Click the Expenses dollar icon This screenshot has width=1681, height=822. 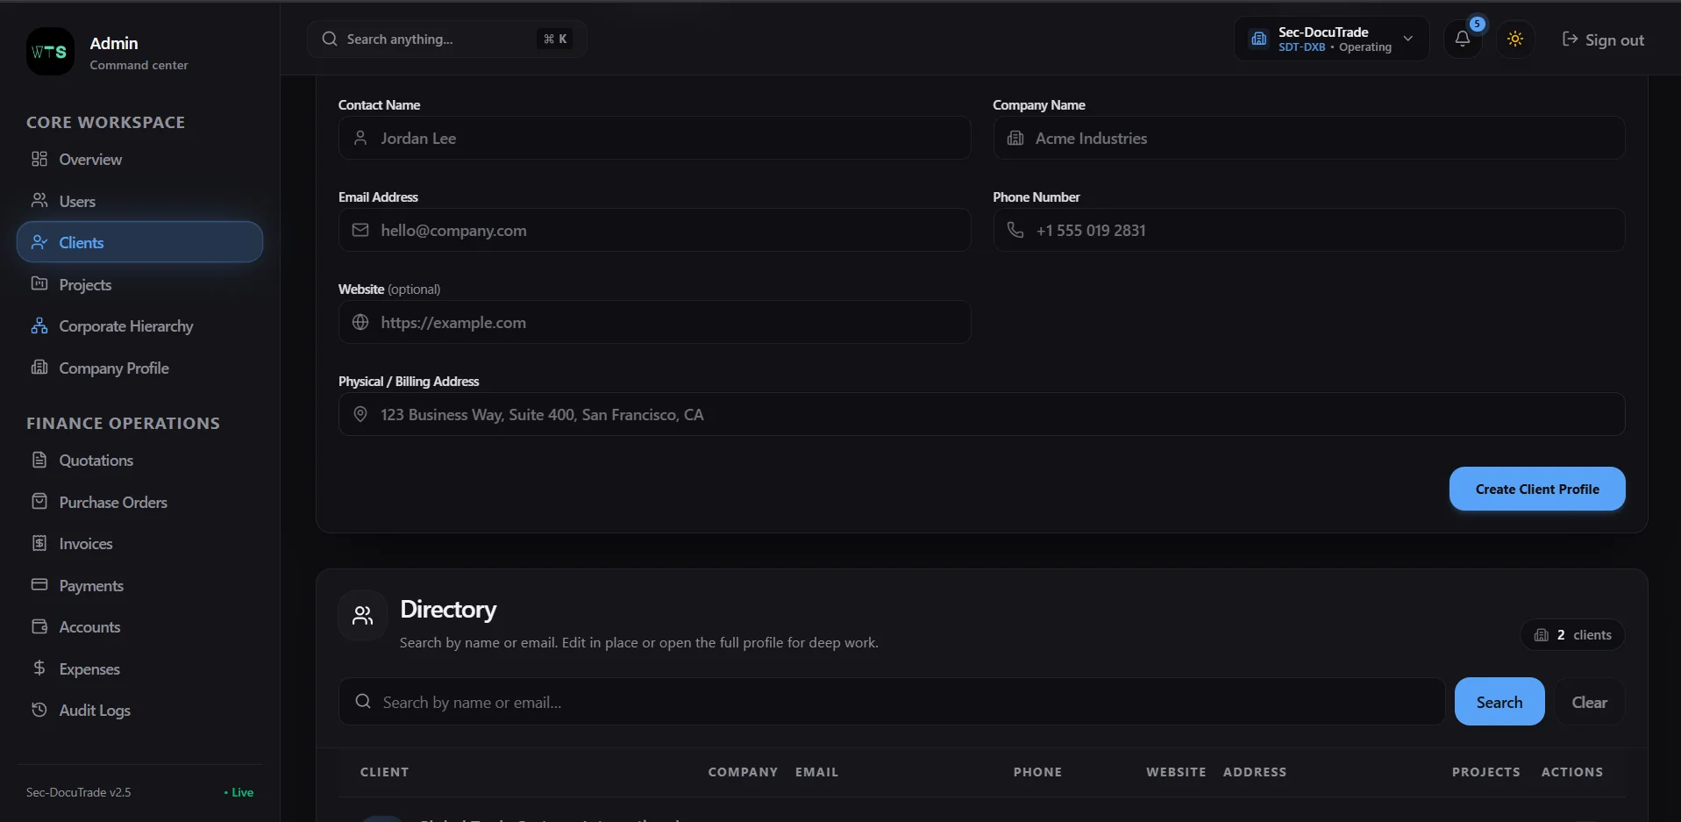39,668
